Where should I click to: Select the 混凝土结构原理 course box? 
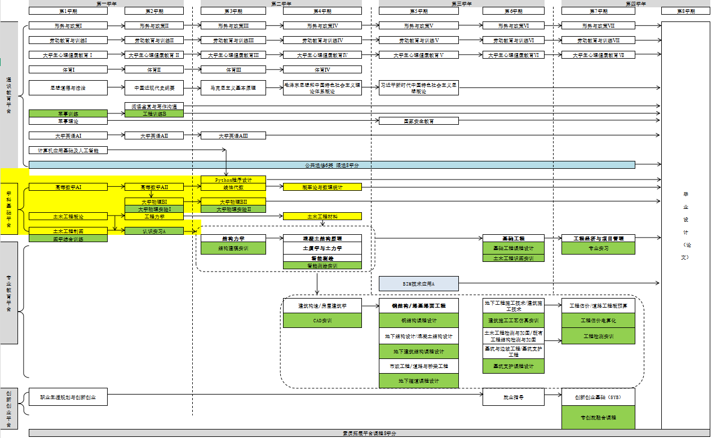322,238
